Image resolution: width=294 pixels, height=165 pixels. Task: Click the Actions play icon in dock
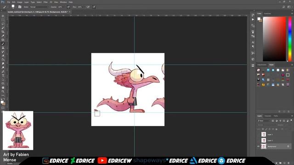(253, 19)
